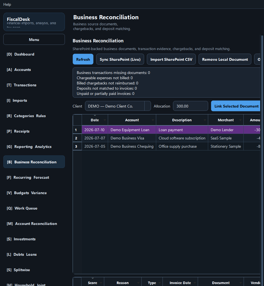
Task: Open Accounts section in sidebar
Action: coord(34,70)
